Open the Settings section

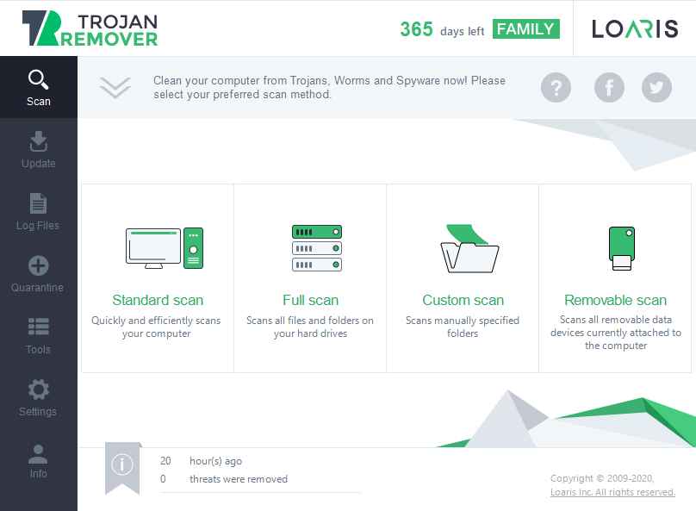click(x=39, y=398)
